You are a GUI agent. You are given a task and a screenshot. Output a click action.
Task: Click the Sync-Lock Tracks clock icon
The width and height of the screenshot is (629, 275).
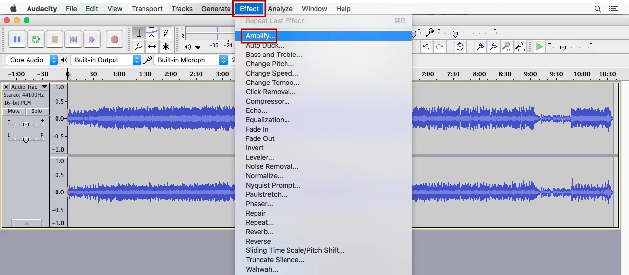click(x=460, y=47)
